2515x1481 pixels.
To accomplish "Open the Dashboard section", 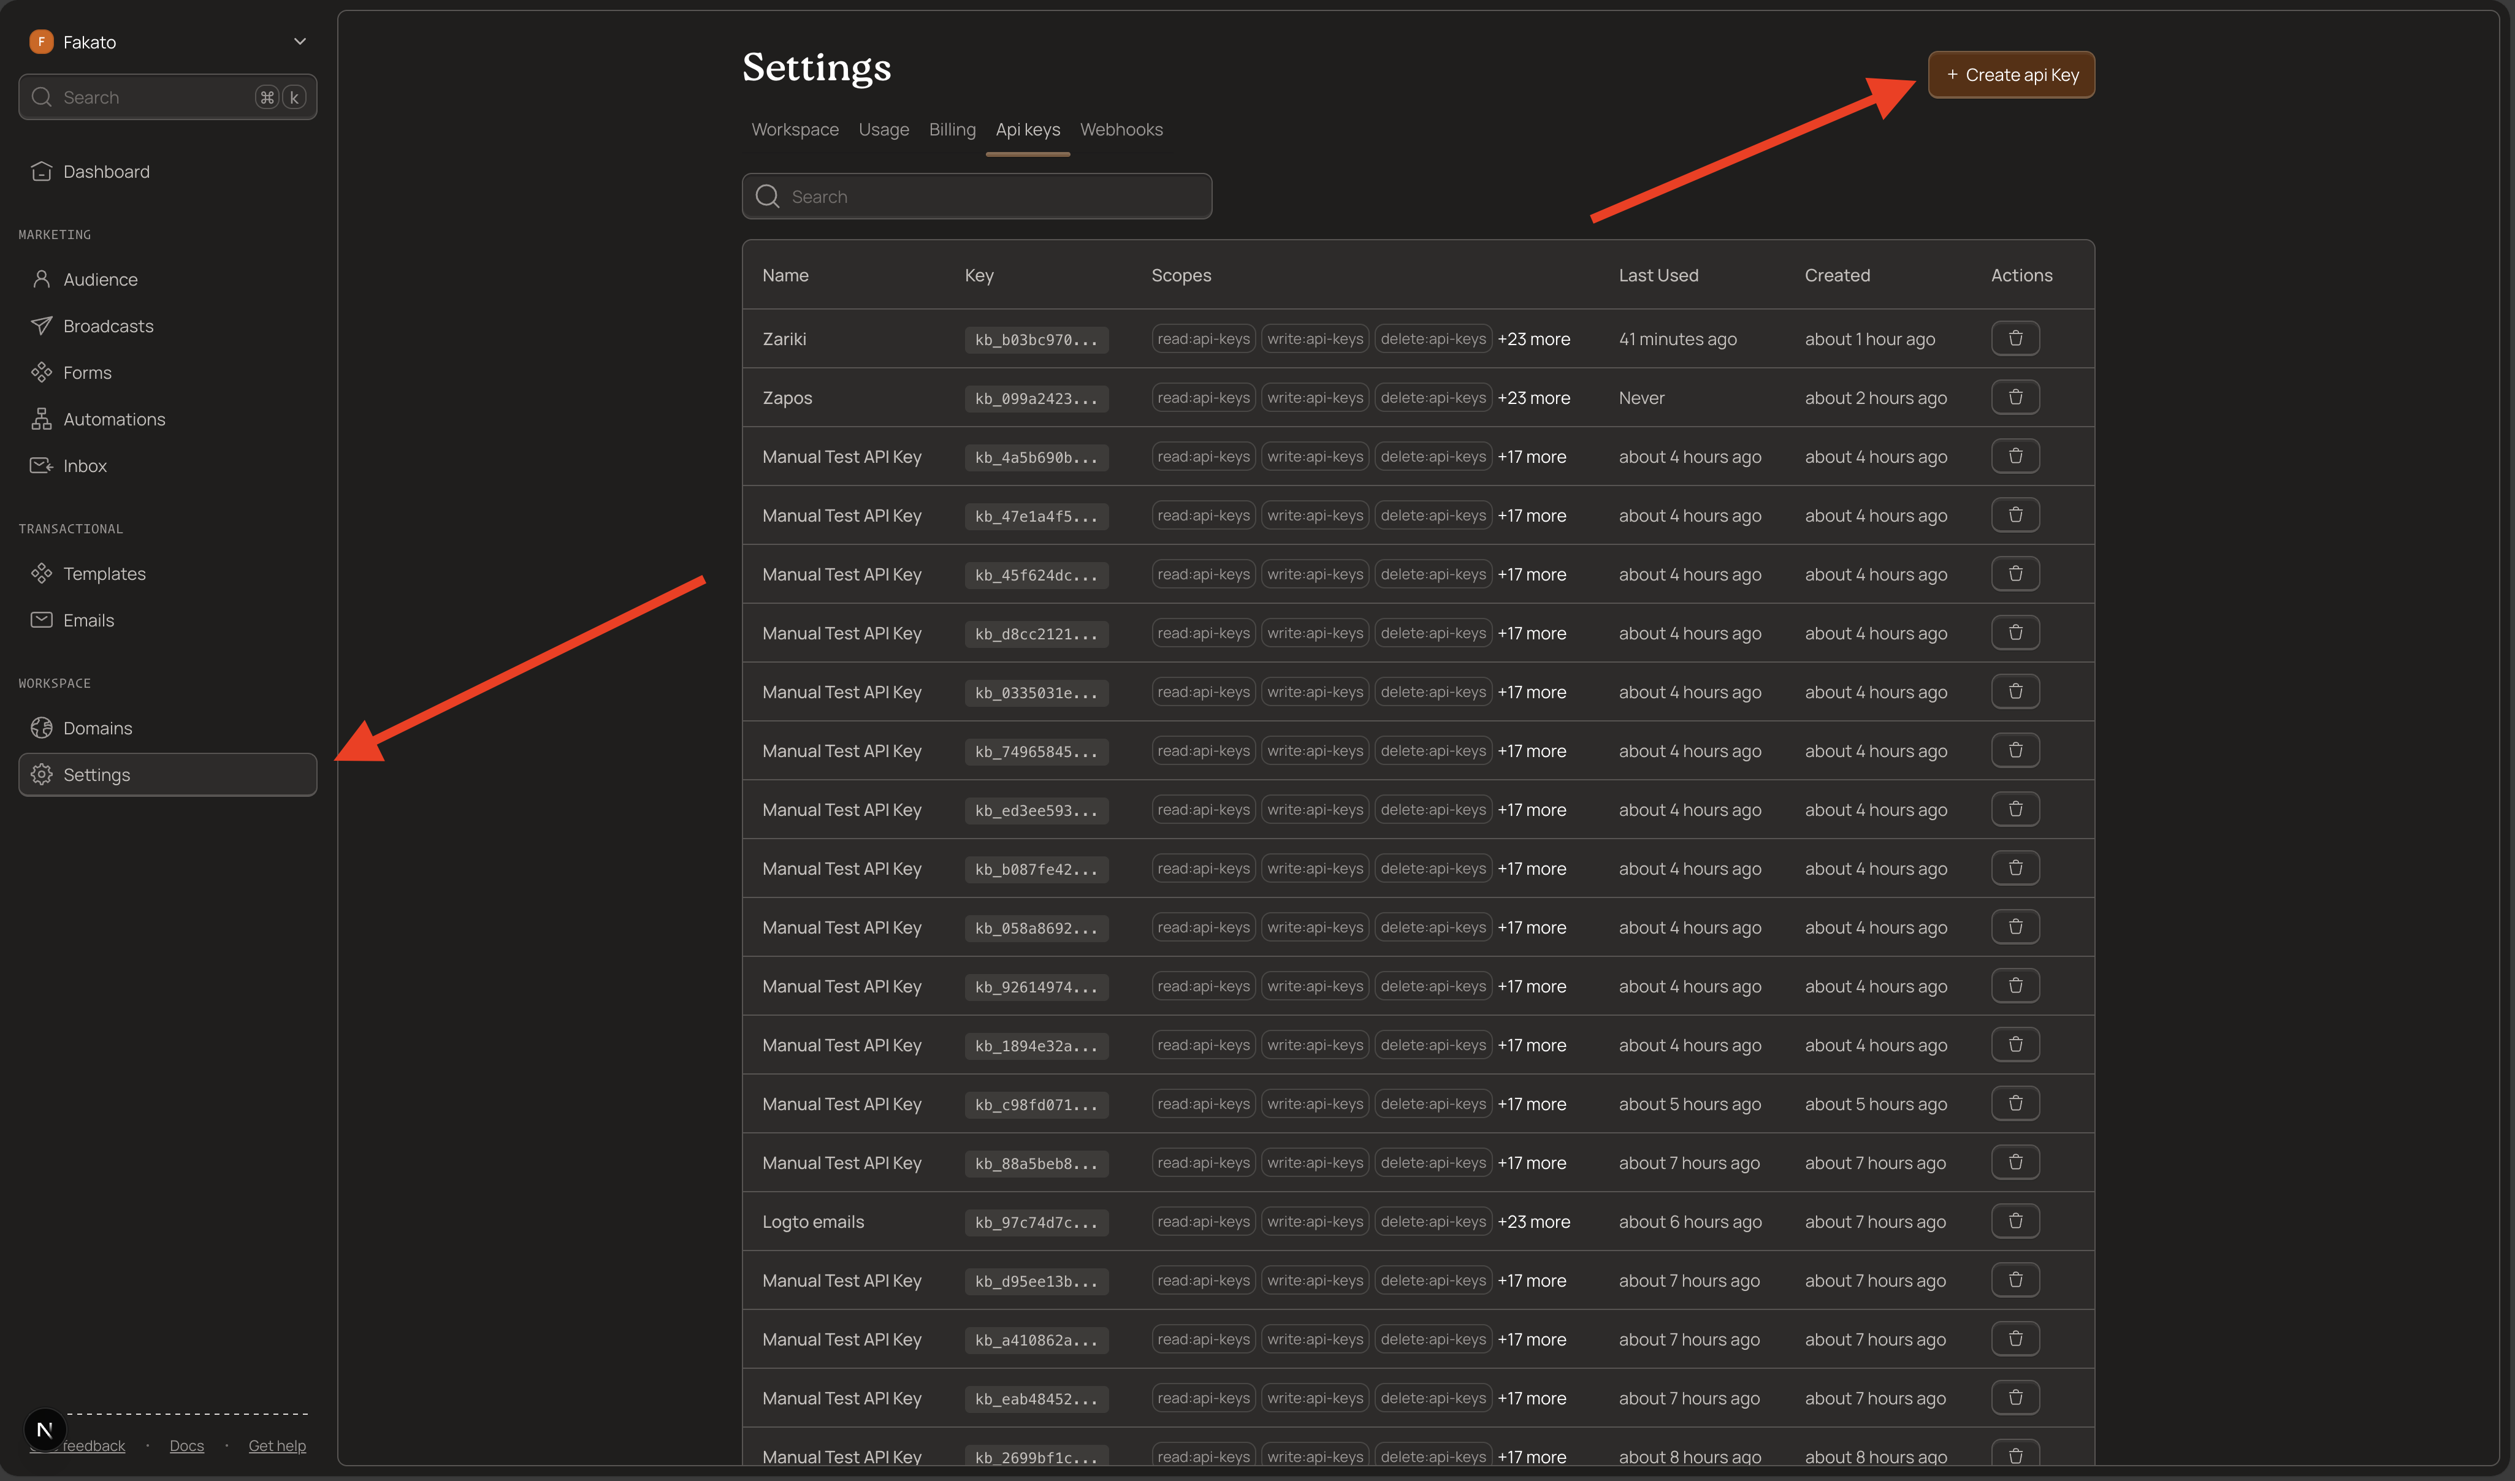I will (x=106, y=170).
